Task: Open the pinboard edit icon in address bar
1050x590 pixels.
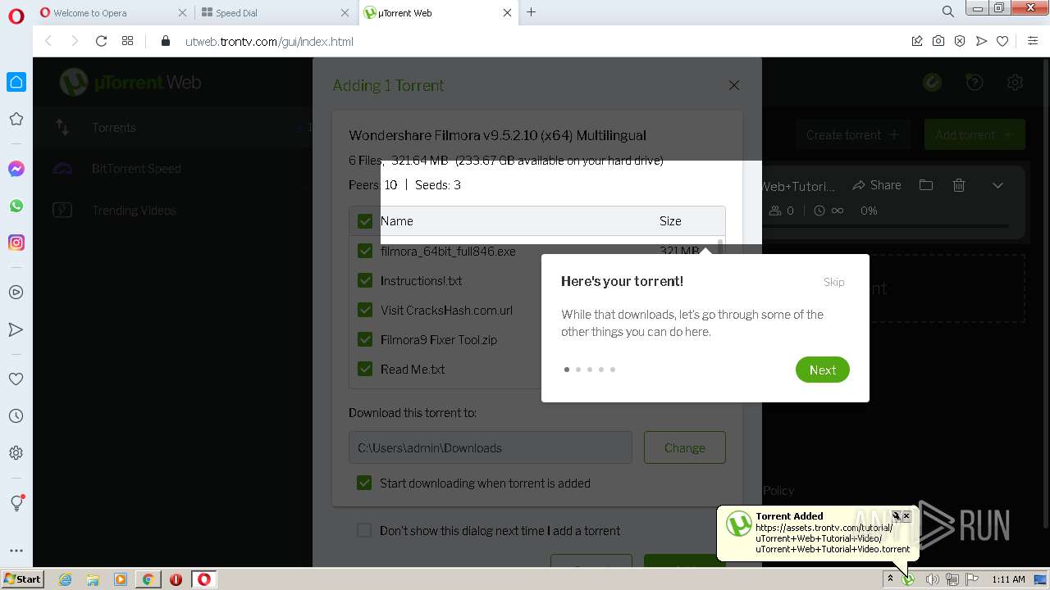Action: (x=917, y=41)
